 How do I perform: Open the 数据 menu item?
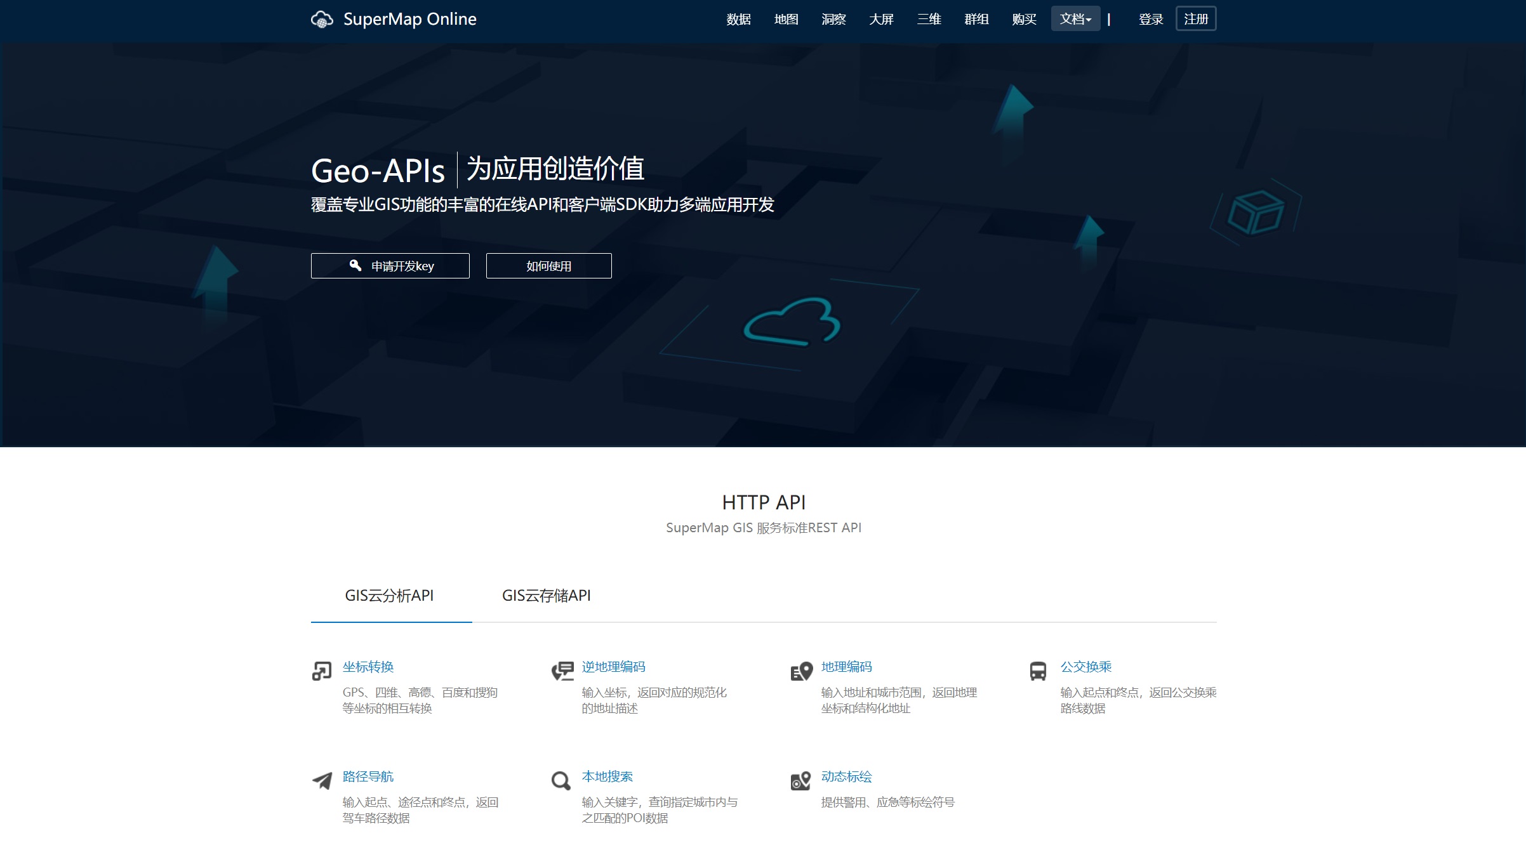738,20
